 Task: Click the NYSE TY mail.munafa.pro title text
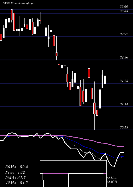click(19, 3)
